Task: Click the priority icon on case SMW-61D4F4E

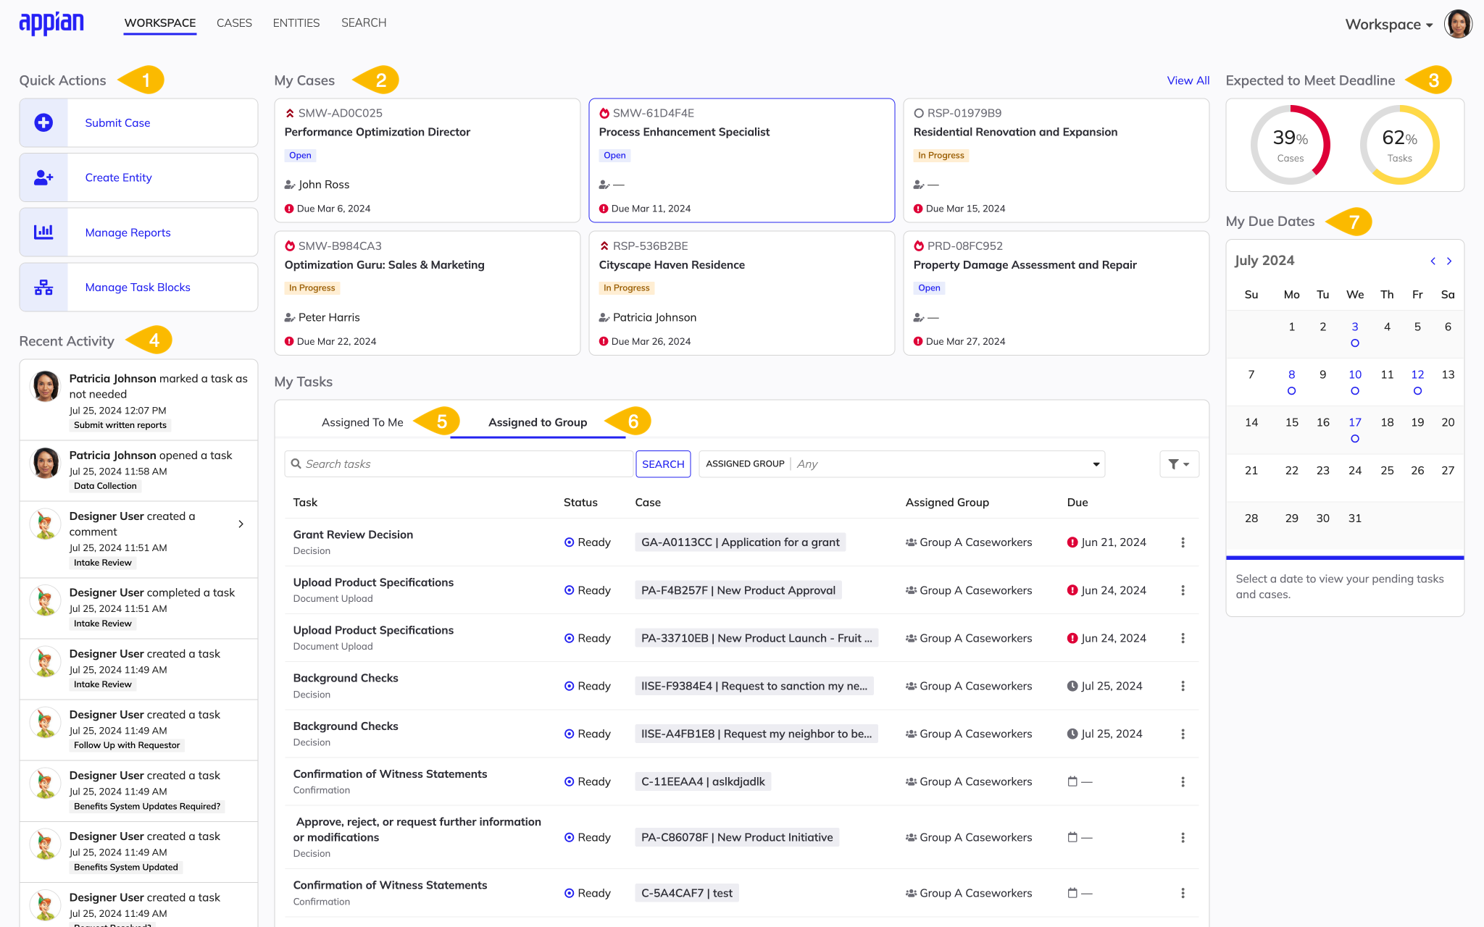Action: tap(604, 113)
